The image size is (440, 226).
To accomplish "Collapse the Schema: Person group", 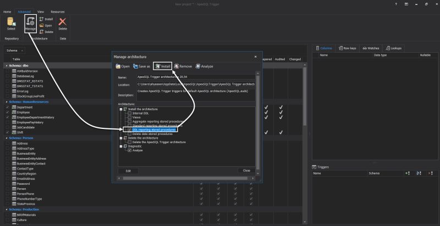I will click(x=7, y=138).
